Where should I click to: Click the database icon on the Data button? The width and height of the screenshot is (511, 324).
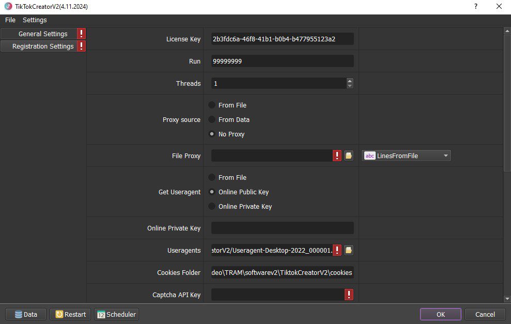click(x=19, y=314)
